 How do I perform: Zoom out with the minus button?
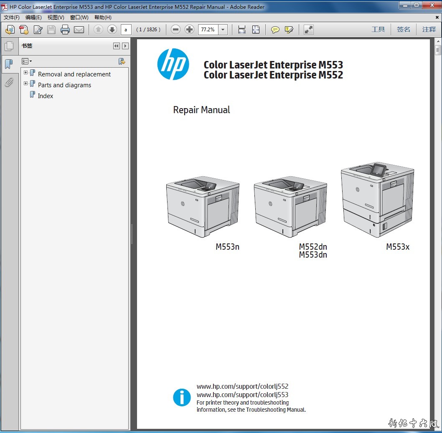pos(176,30)
